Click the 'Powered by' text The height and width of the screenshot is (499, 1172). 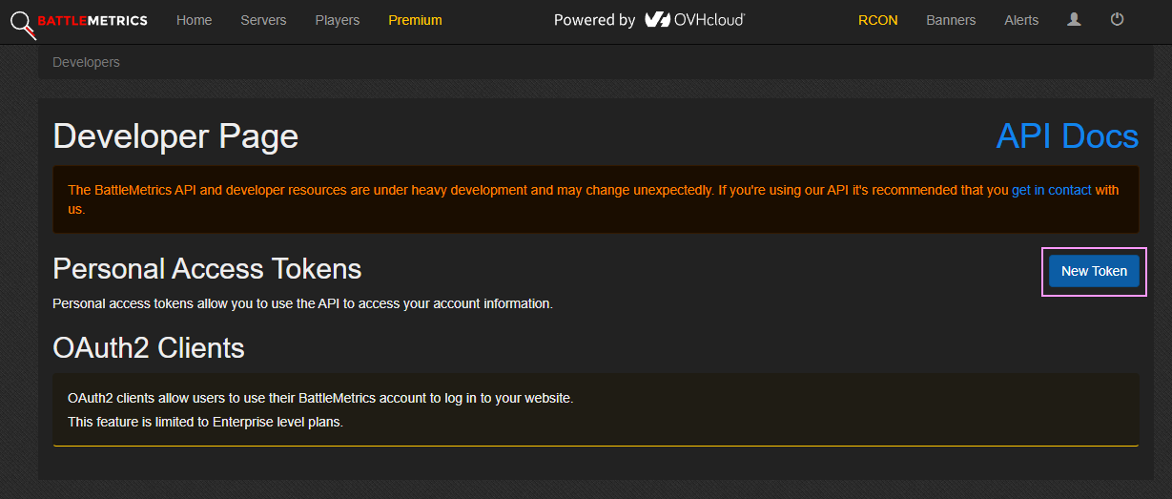coord(594,20)
